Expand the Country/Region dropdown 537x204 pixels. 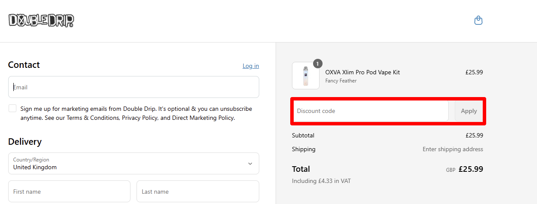point(133,164)
